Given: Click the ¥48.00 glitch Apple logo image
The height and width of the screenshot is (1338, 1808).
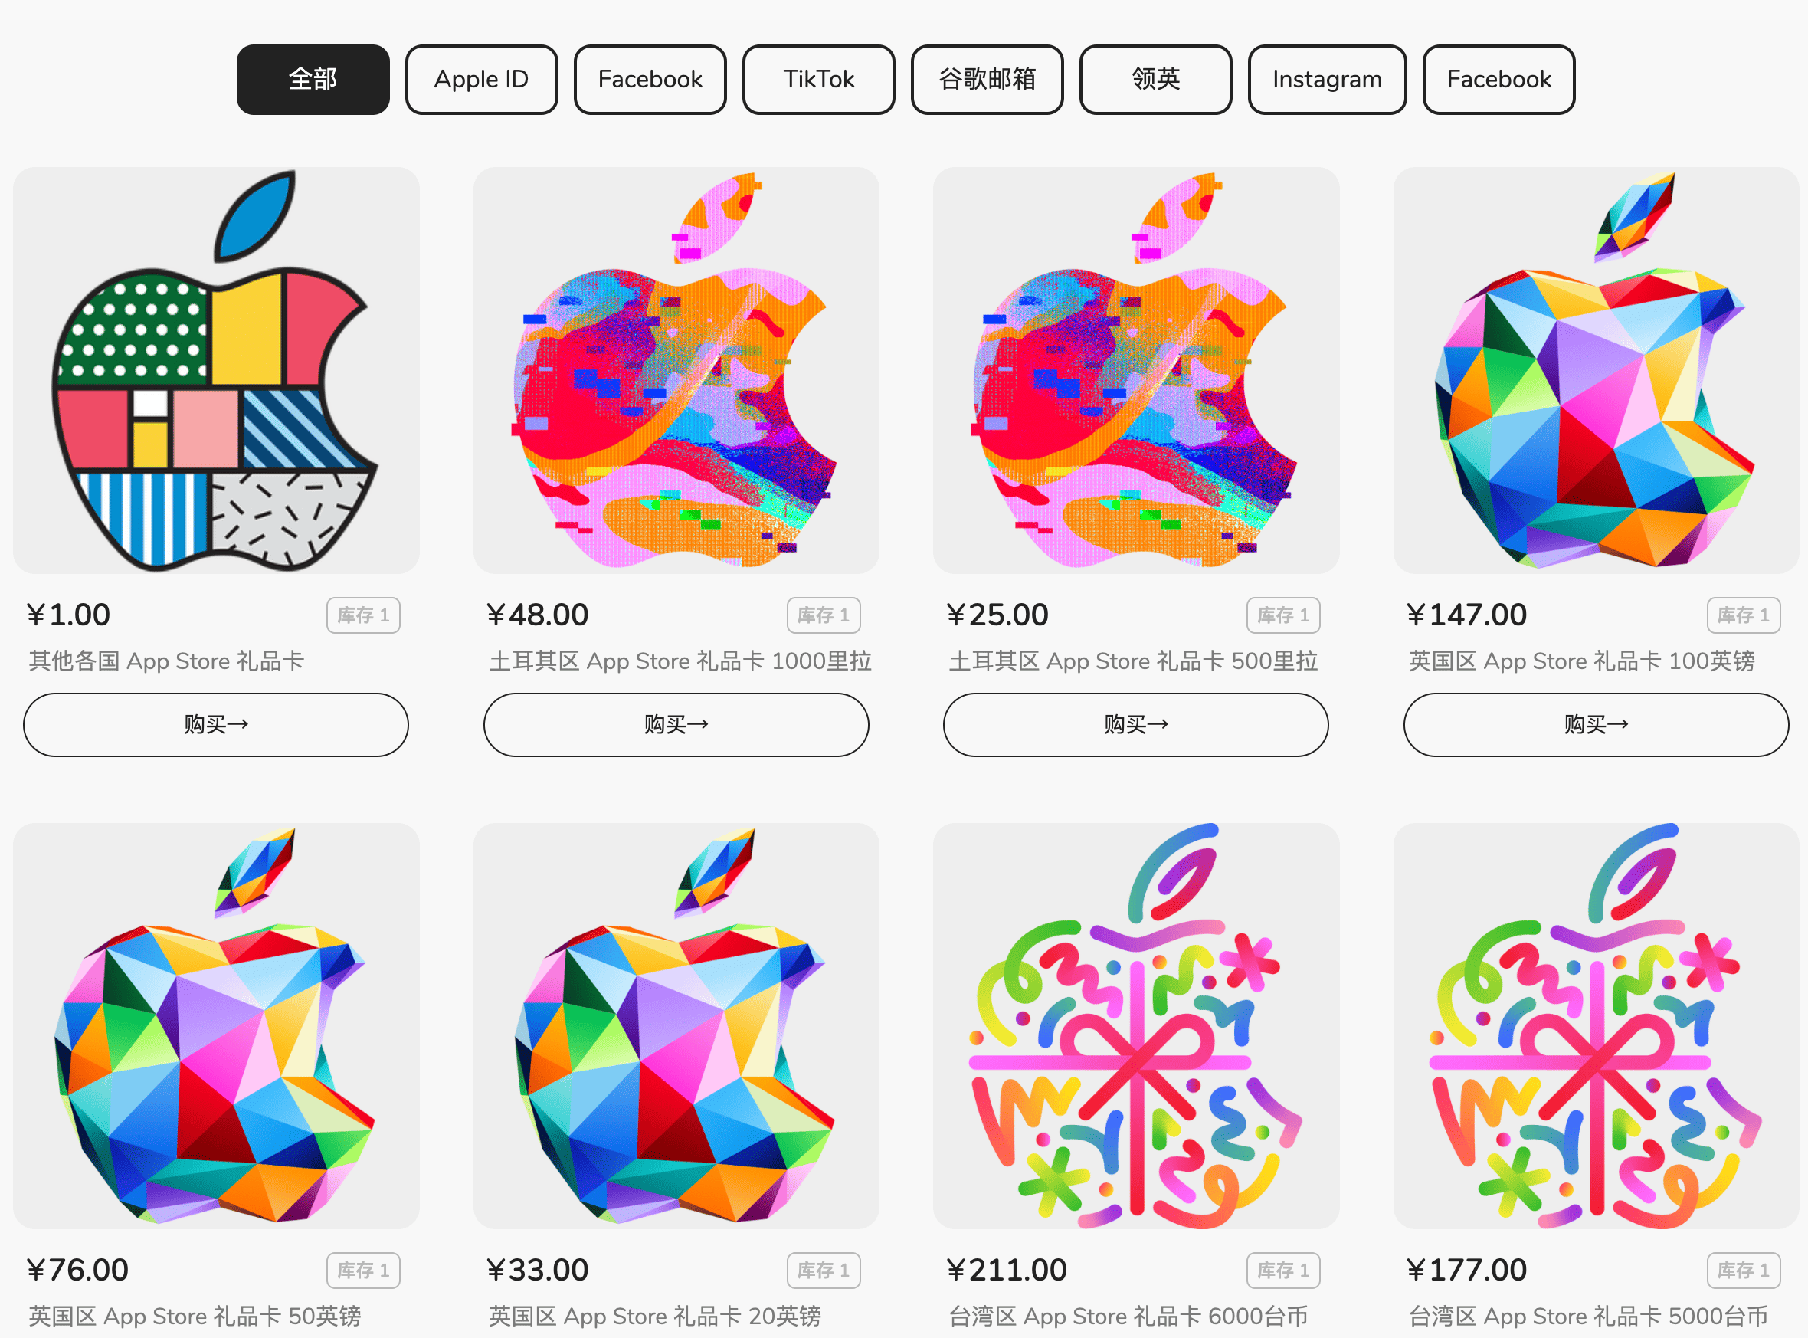Looking at the screenshot, I should (676, 370).
